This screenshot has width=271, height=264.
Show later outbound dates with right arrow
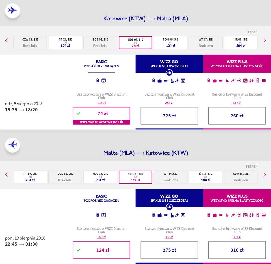pos(265,40)
